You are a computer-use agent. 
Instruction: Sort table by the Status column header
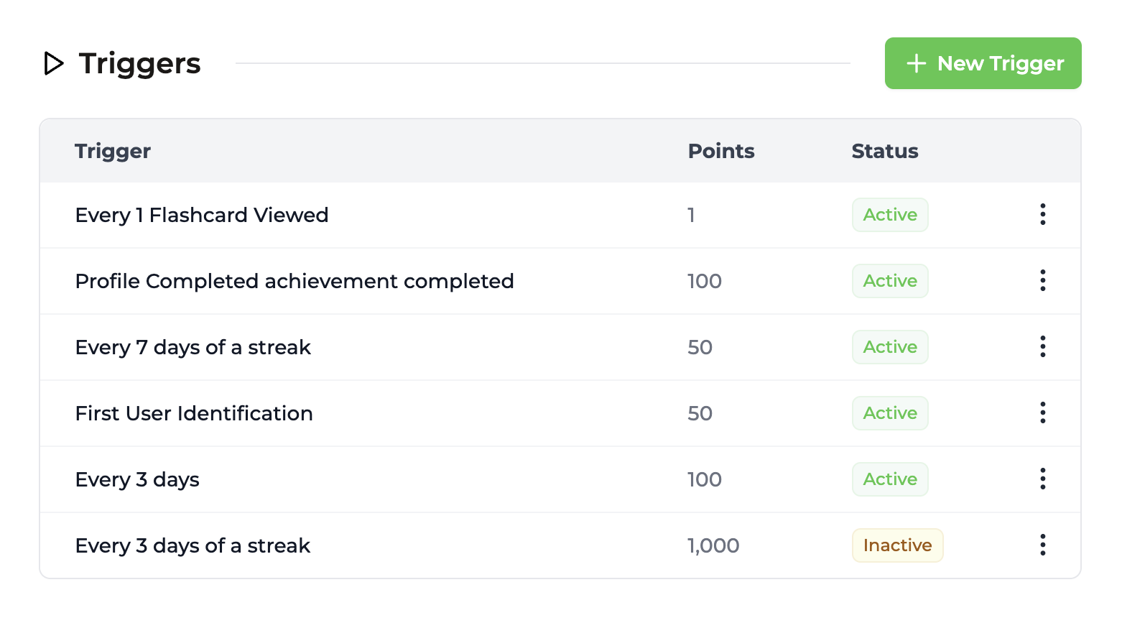[884, 151]
